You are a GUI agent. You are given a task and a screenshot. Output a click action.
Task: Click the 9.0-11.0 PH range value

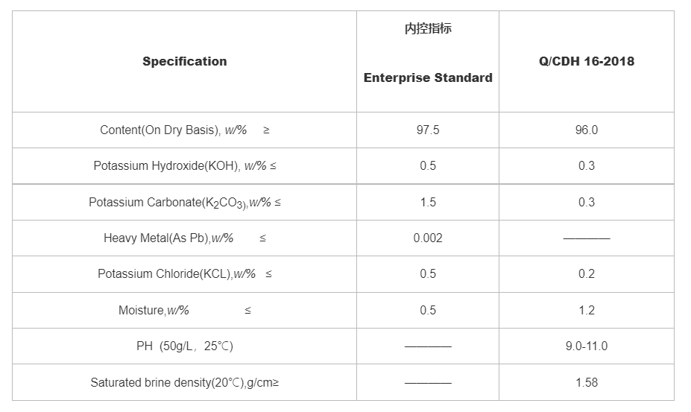(586, 346)
